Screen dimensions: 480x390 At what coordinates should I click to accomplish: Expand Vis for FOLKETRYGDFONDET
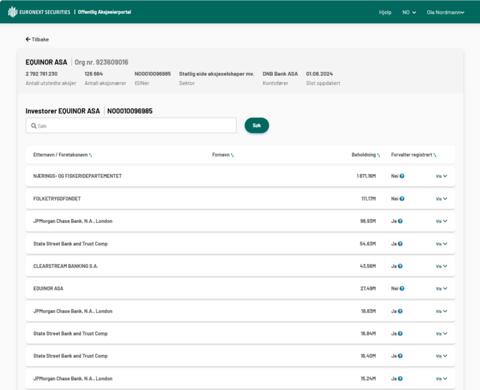click(441, 198)
